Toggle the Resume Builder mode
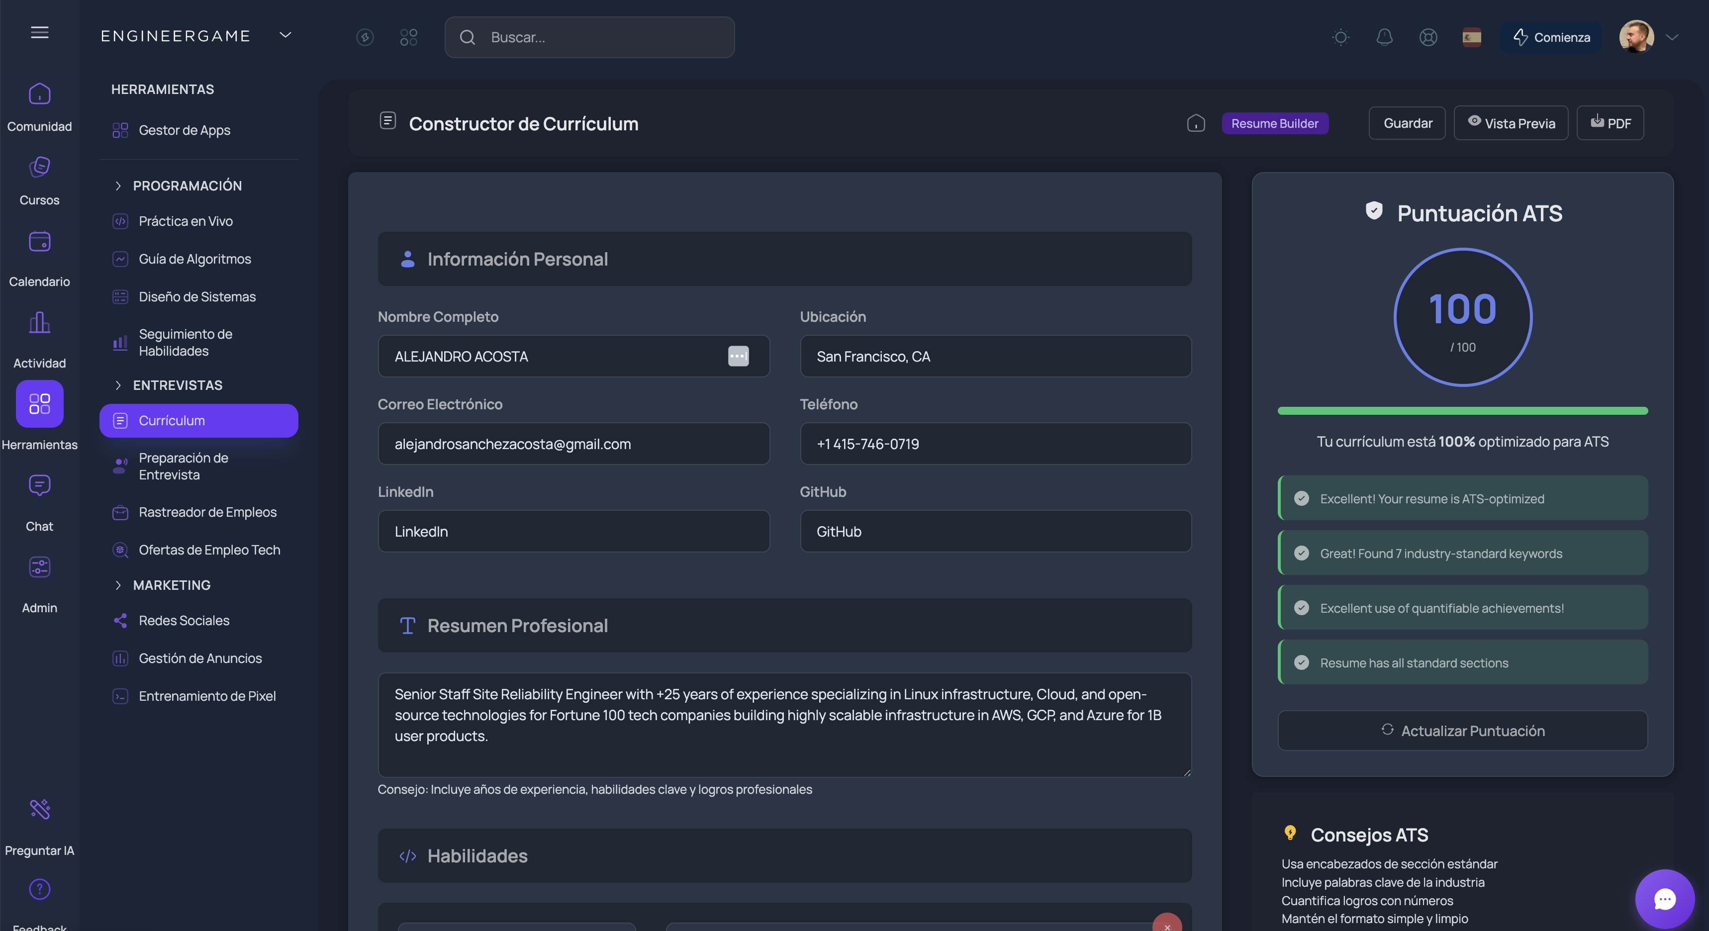 (1274, 123)
